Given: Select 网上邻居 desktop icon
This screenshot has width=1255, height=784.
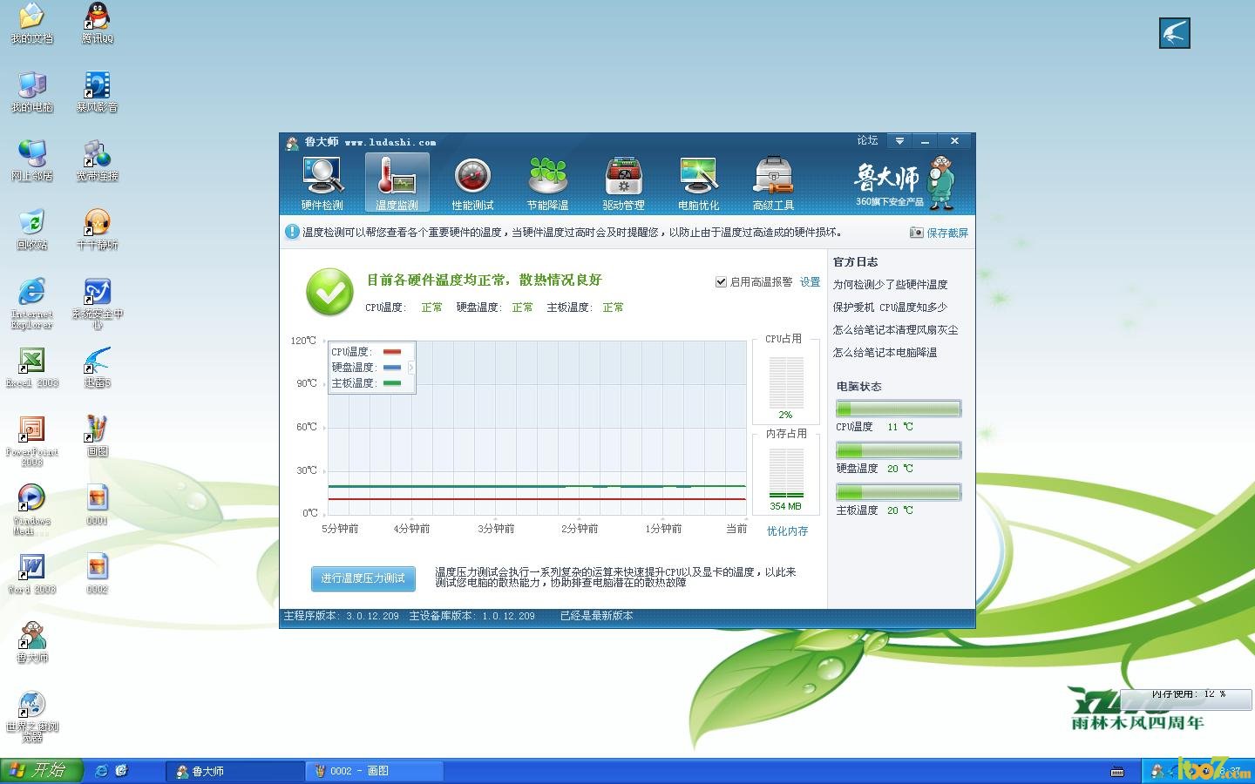Looking at the screenshot, I should [32, 161].
